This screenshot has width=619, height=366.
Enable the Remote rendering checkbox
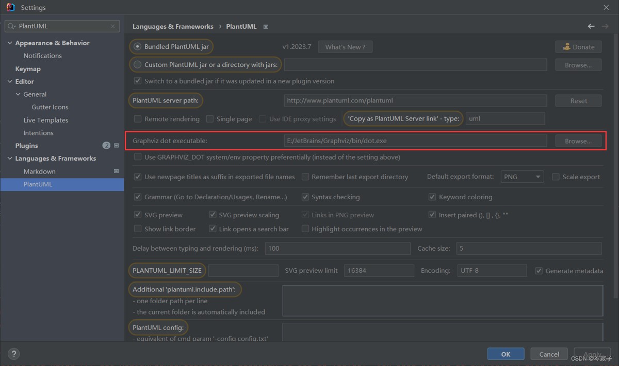138,119
